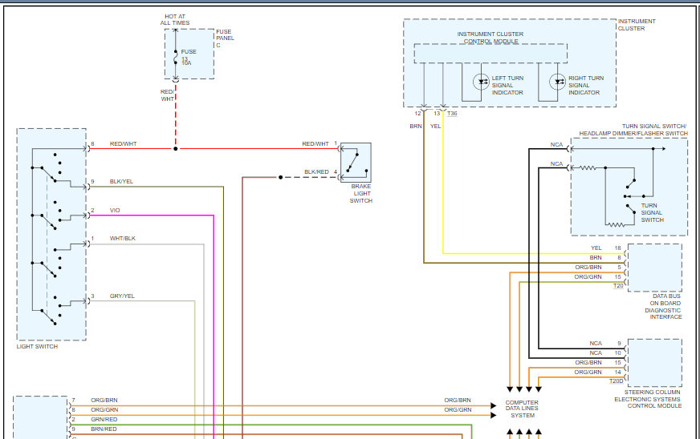This screenshot has height=439, width=700.
Task: Select the dashed red RED/WHT wire below the fuse
Action: coord(175,120)
